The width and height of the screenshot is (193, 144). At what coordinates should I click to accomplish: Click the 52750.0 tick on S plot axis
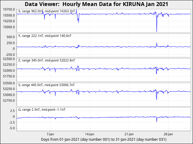8,100
